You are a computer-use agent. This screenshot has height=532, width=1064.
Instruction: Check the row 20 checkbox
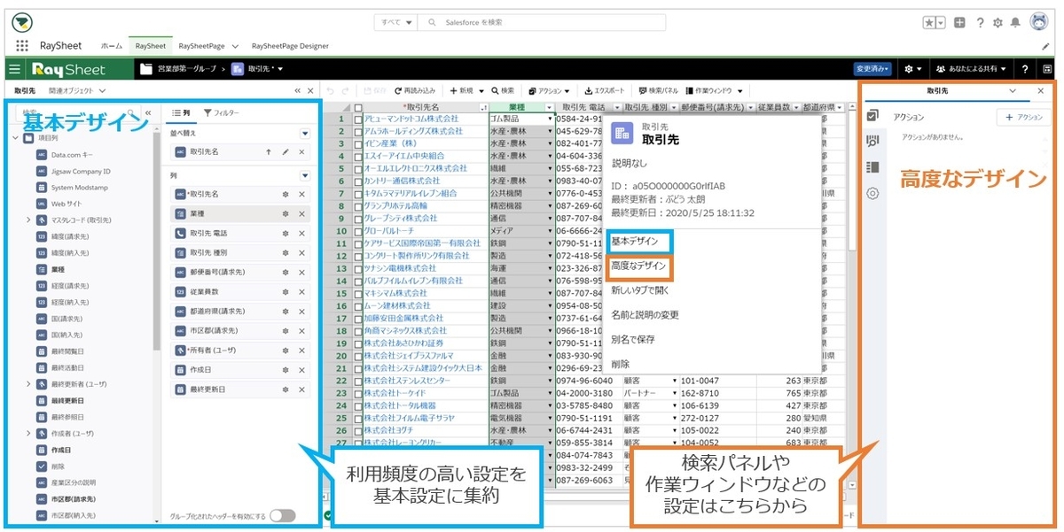[358, 355]
